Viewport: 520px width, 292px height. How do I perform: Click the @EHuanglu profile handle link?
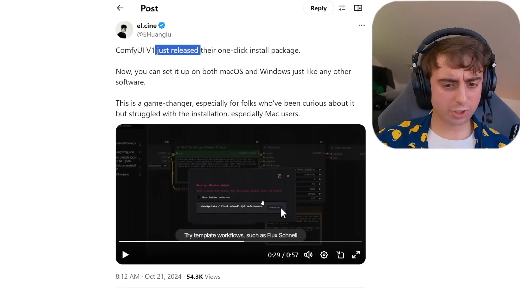click(154, 34)
